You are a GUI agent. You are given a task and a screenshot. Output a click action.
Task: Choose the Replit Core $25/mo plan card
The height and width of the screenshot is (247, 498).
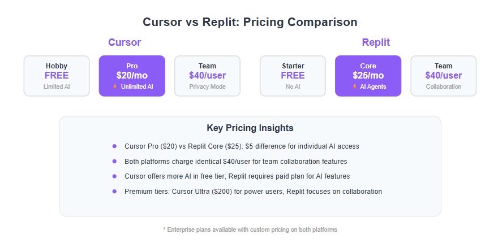point(368,76)
